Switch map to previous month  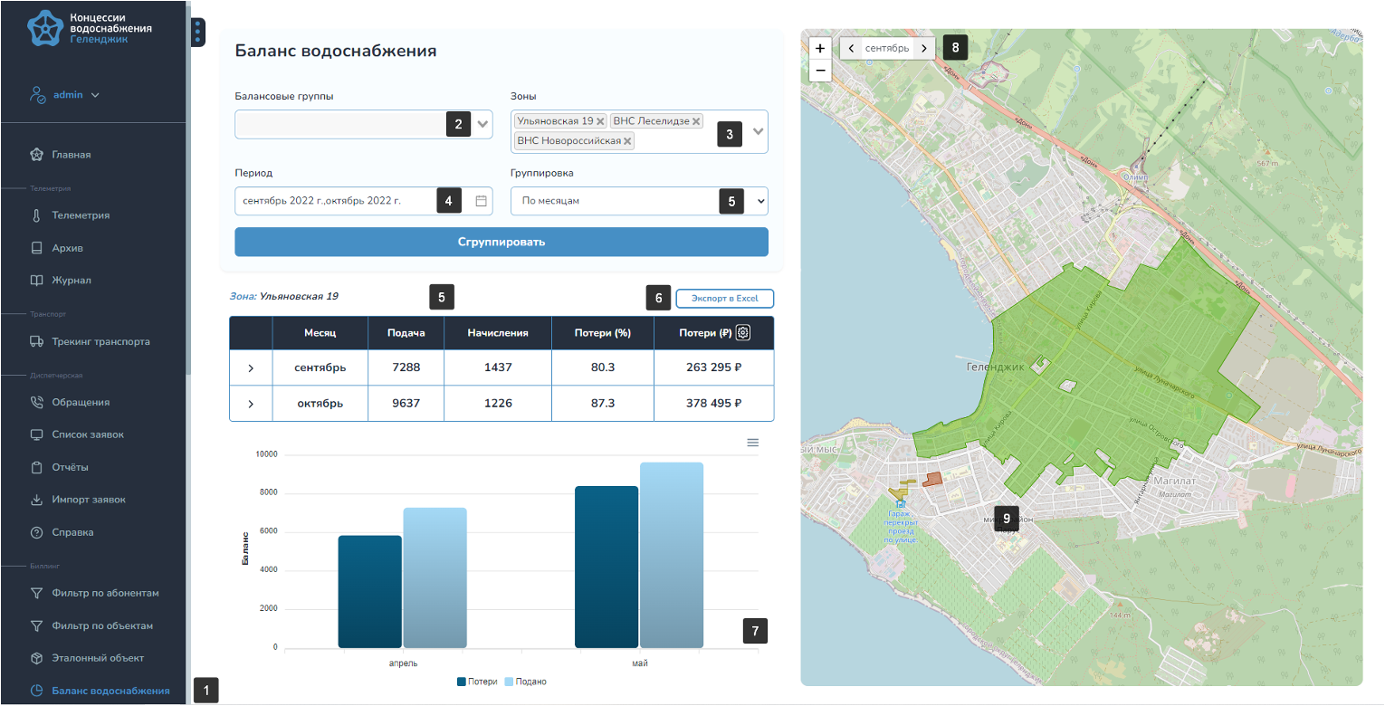851,49
